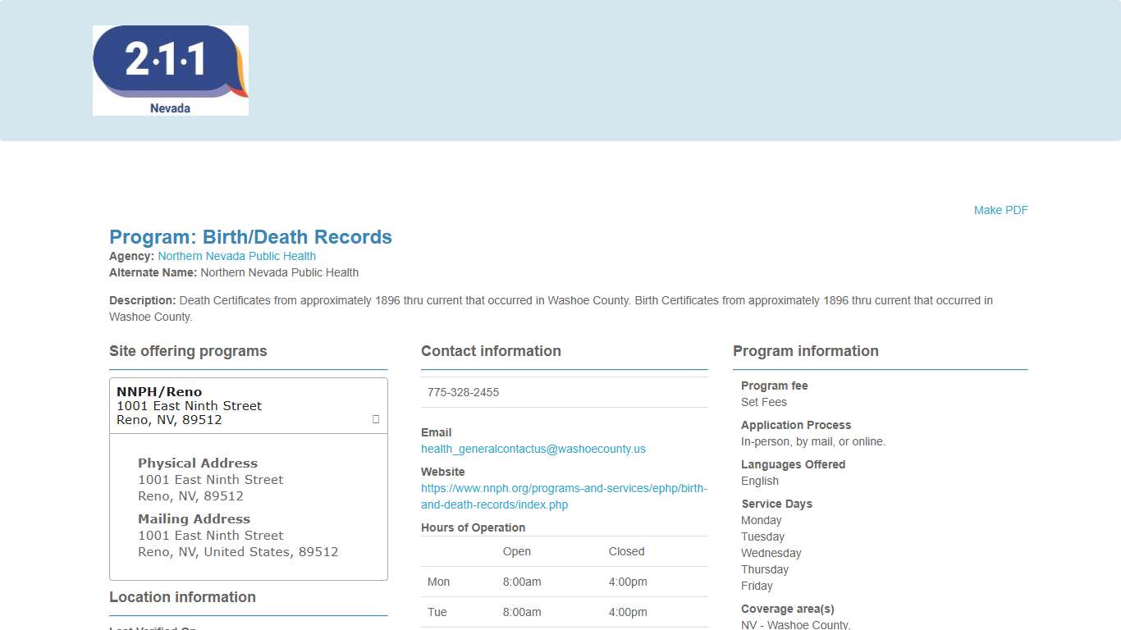1121x630 pixels.
Task: Click the phone number 775-328-2455
Action: tap(463, 392)
